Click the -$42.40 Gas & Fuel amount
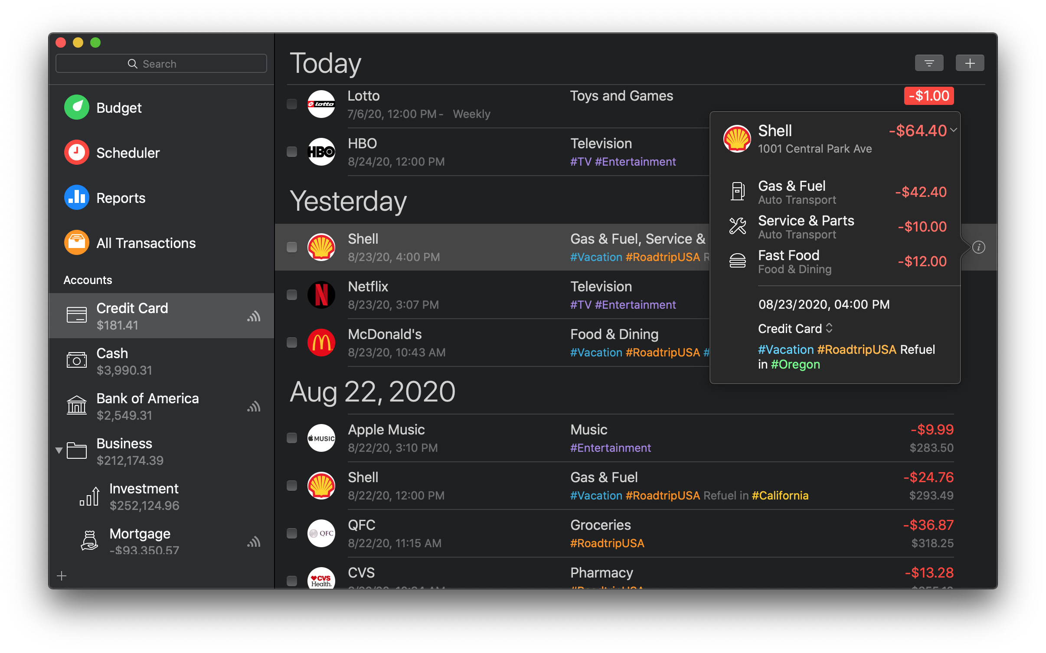The width and height of the screenshot is (1046, 653). (921, 192)
